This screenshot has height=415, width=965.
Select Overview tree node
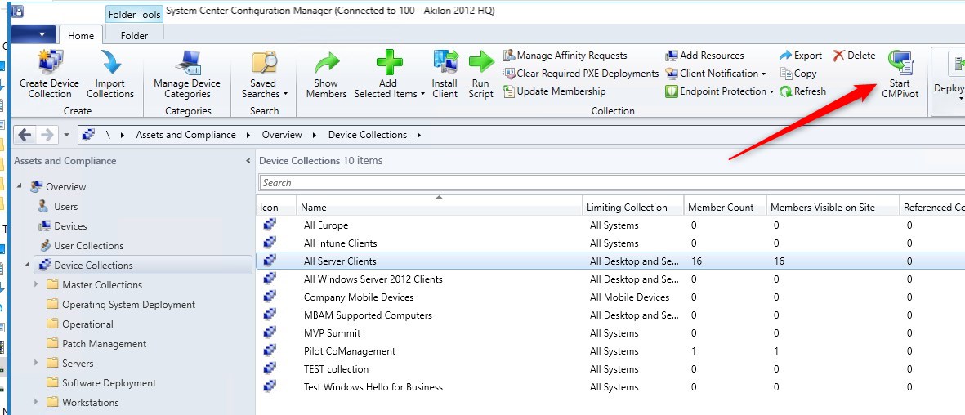(x=66, y=186)
